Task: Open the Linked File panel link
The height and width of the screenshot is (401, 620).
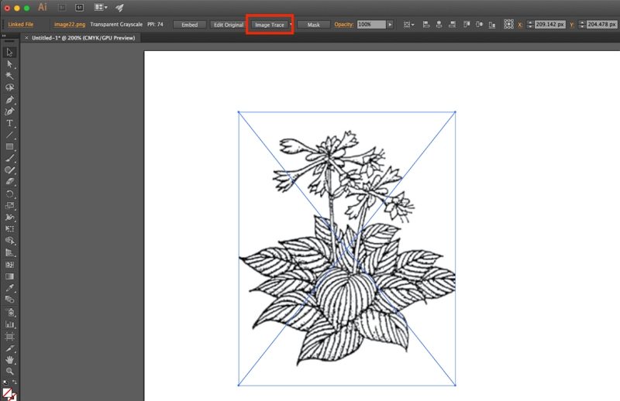Action: [x=21, y=25]
